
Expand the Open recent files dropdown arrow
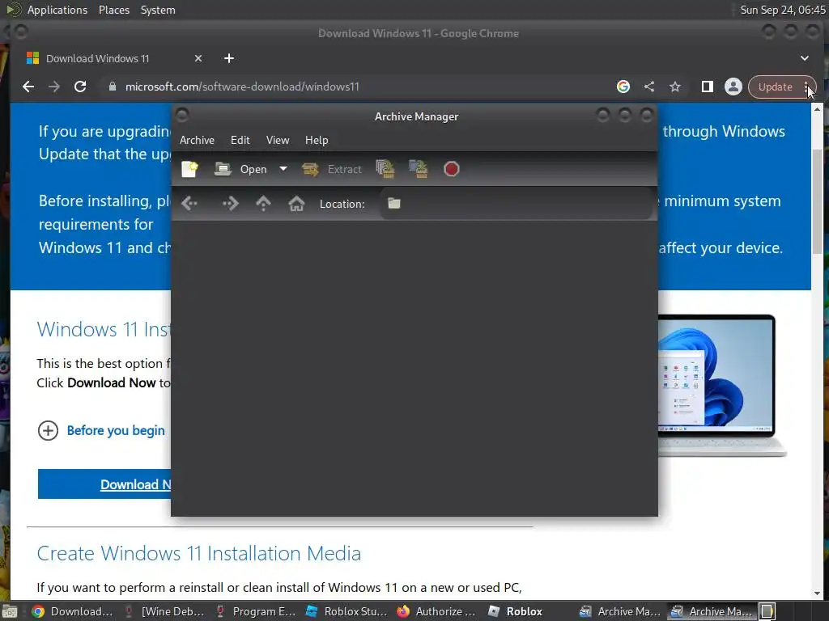point(283,169)
